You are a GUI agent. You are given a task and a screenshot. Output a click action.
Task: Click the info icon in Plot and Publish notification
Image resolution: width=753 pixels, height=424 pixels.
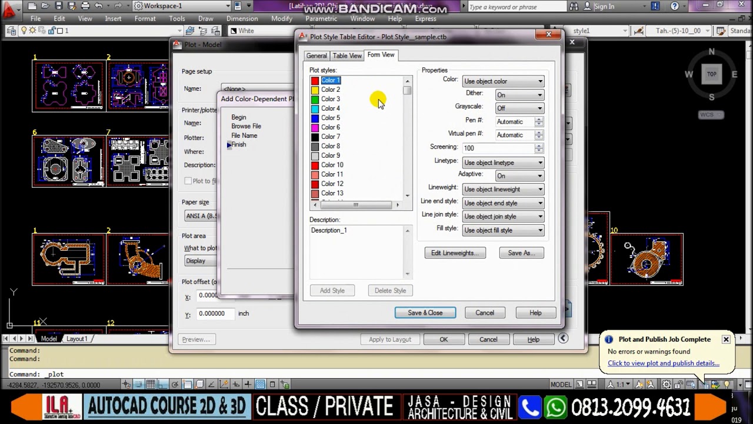pyautogui.click(x=609, y=339)
